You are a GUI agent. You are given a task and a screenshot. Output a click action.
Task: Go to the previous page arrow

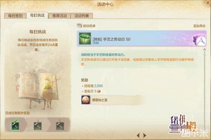tap(139, 135)
